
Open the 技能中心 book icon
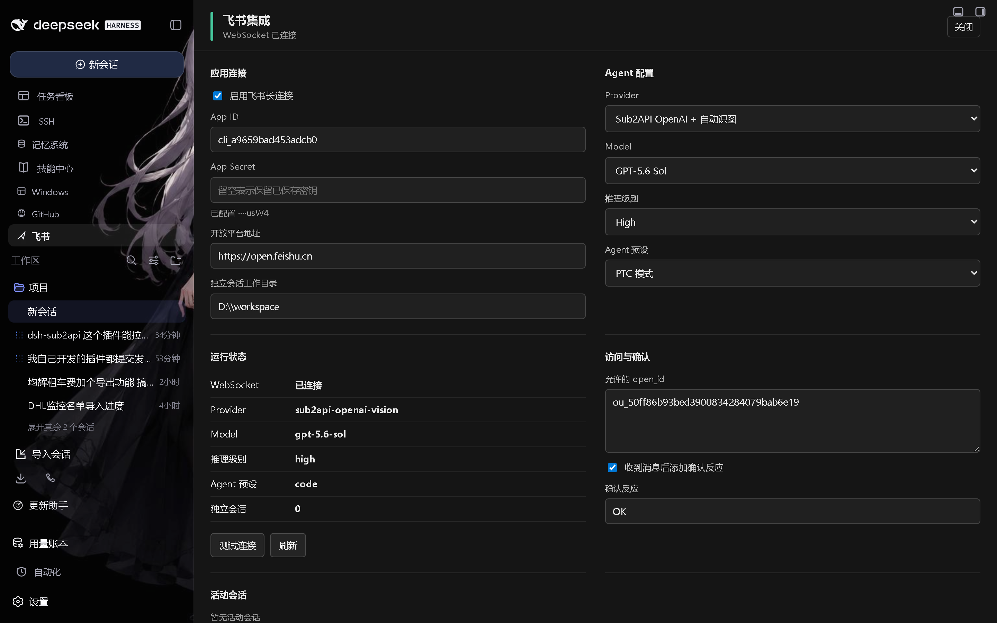pos(24,168)
